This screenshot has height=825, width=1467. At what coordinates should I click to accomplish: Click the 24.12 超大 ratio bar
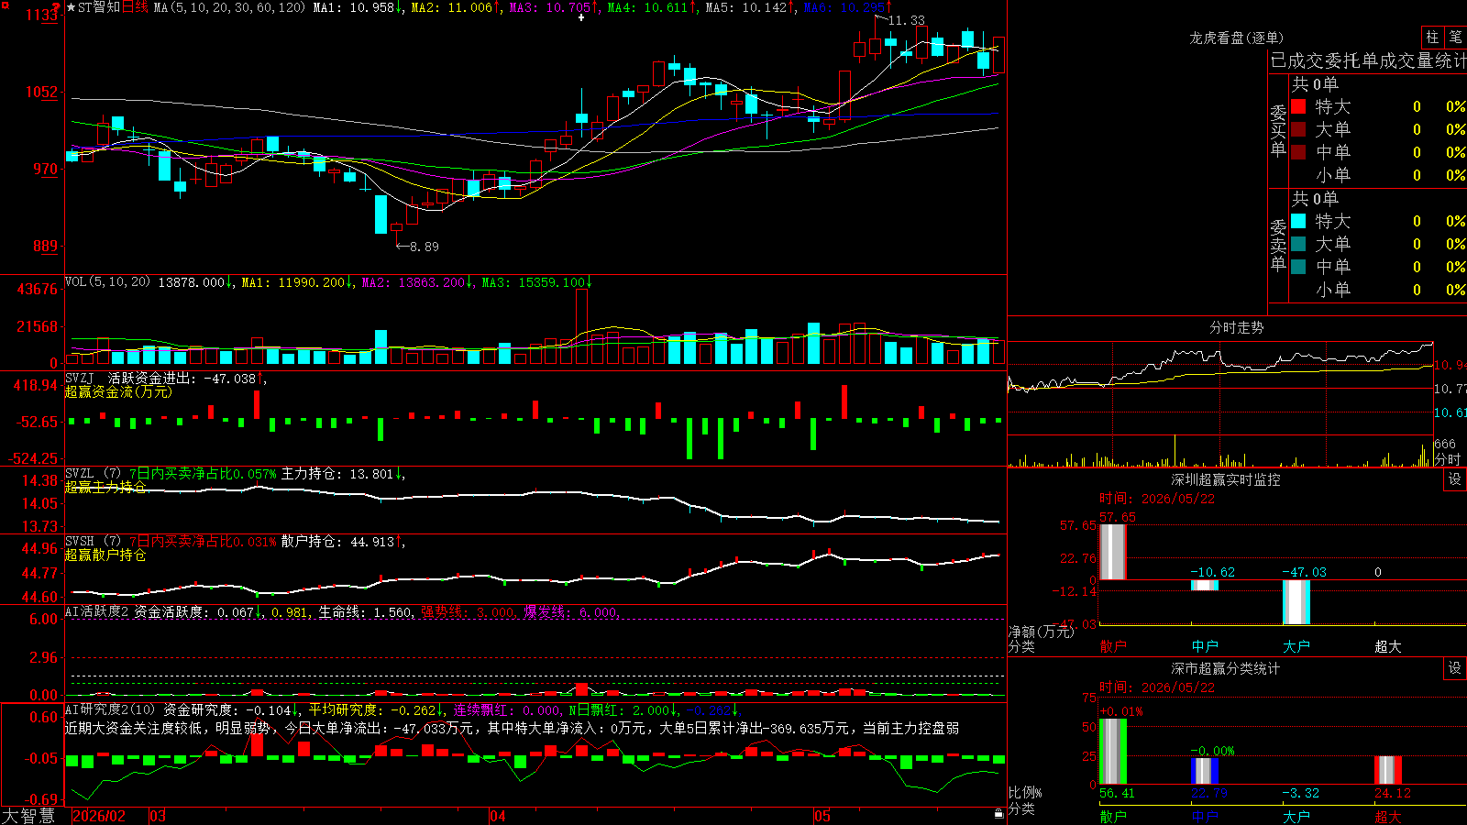pyautogui.click(x=1388, y=770)
